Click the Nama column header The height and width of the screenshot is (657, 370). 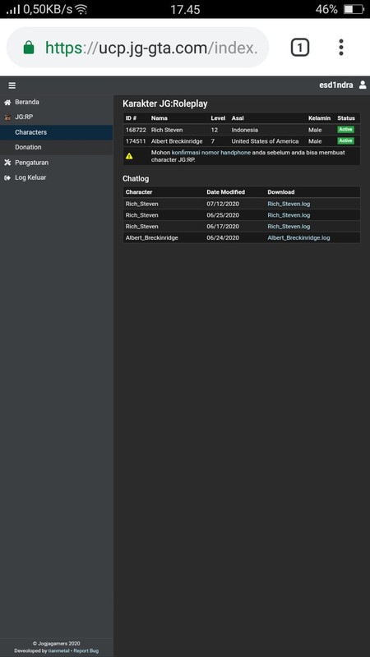pos(160,118)
